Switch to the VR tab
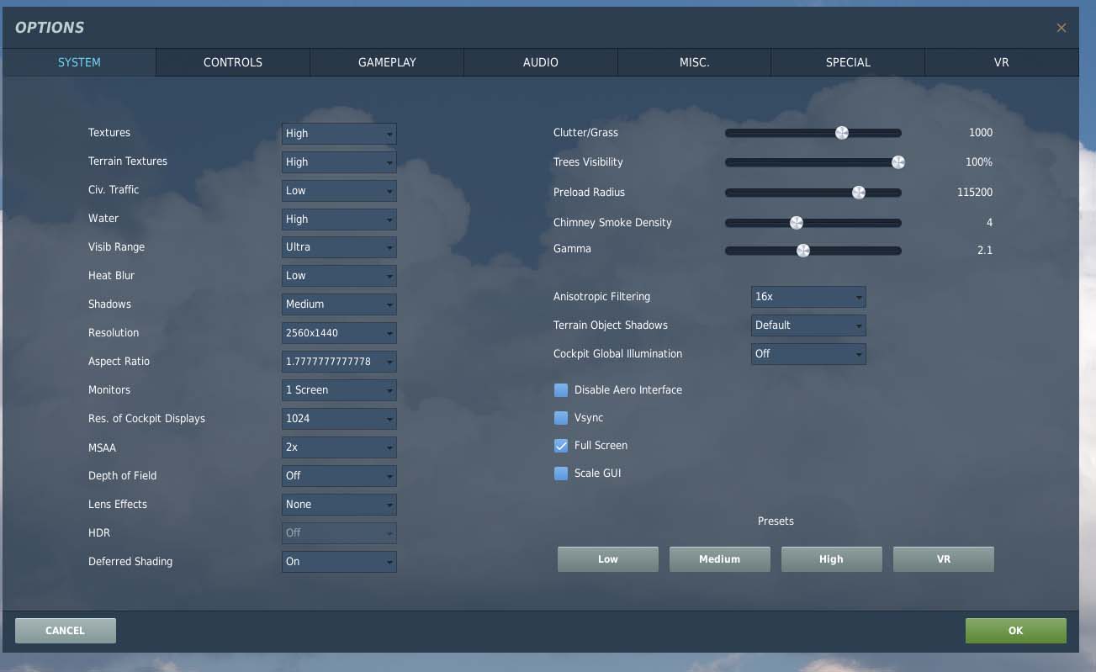1096x672 pixels. click(x=1001, y=62)
